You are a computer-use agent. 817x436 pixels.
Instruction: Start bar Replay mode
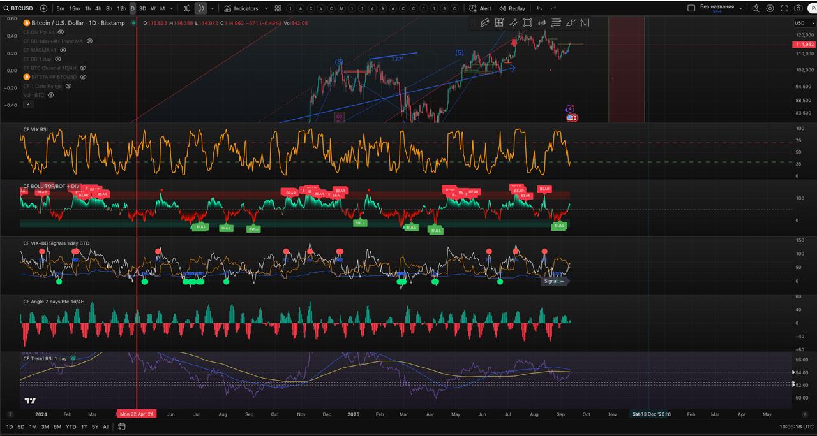[x=513, y=8]
